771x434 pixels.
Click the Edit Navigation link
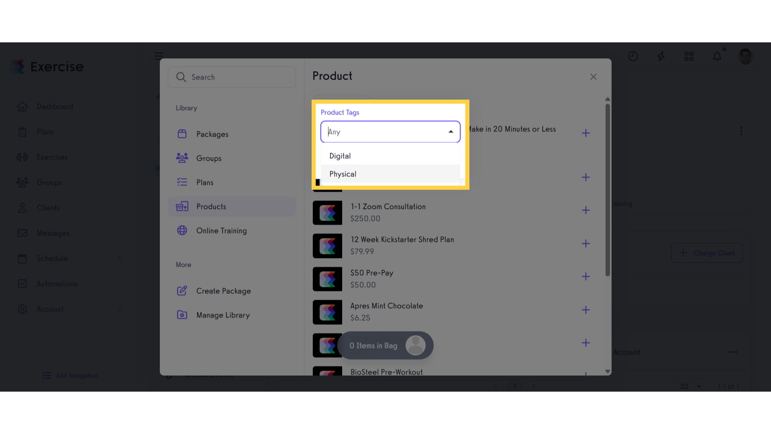[x=70, y=375]
